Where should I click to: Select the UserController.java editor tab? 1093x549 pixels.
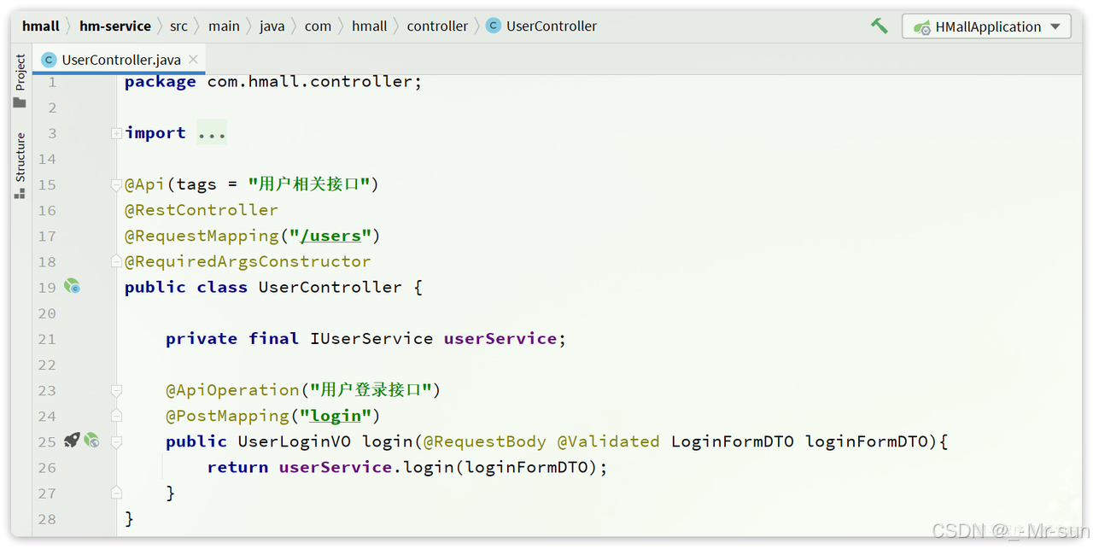click(120, 59)
